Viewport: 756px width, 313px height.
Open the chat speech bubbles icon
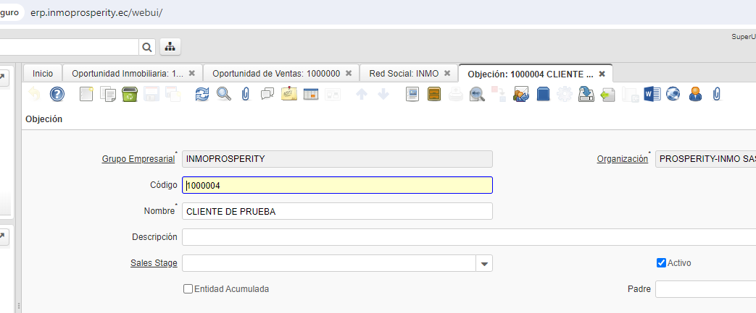point(267,94)
